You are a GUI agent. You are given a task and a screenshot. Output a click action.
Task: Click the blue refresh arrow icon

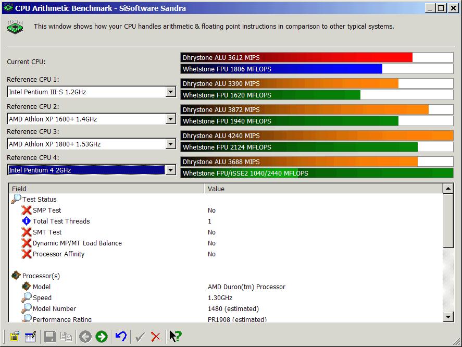(x=121, y=337)
